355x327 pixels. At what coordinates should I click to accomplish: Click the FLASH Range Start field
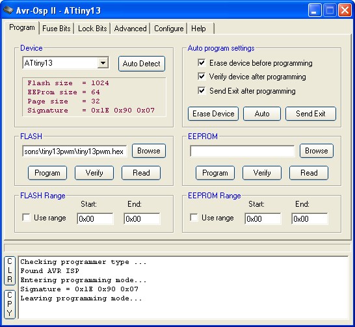click(95, 218)
